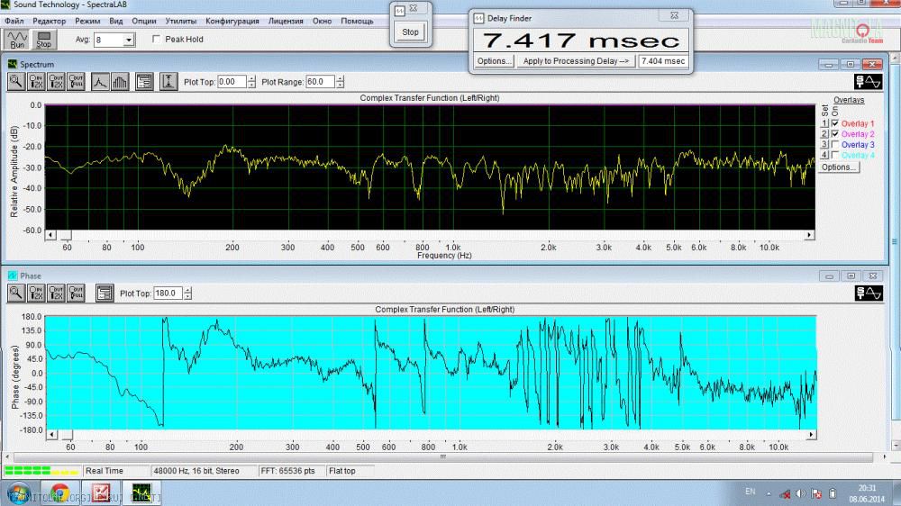Open the Windows Start menu
The height and width of the screenshot is (506, 901).
(18, 493)
